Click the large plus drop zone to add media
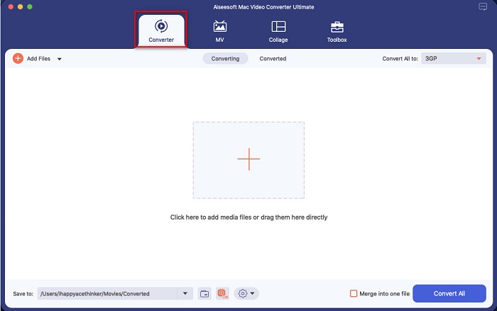 248,160
